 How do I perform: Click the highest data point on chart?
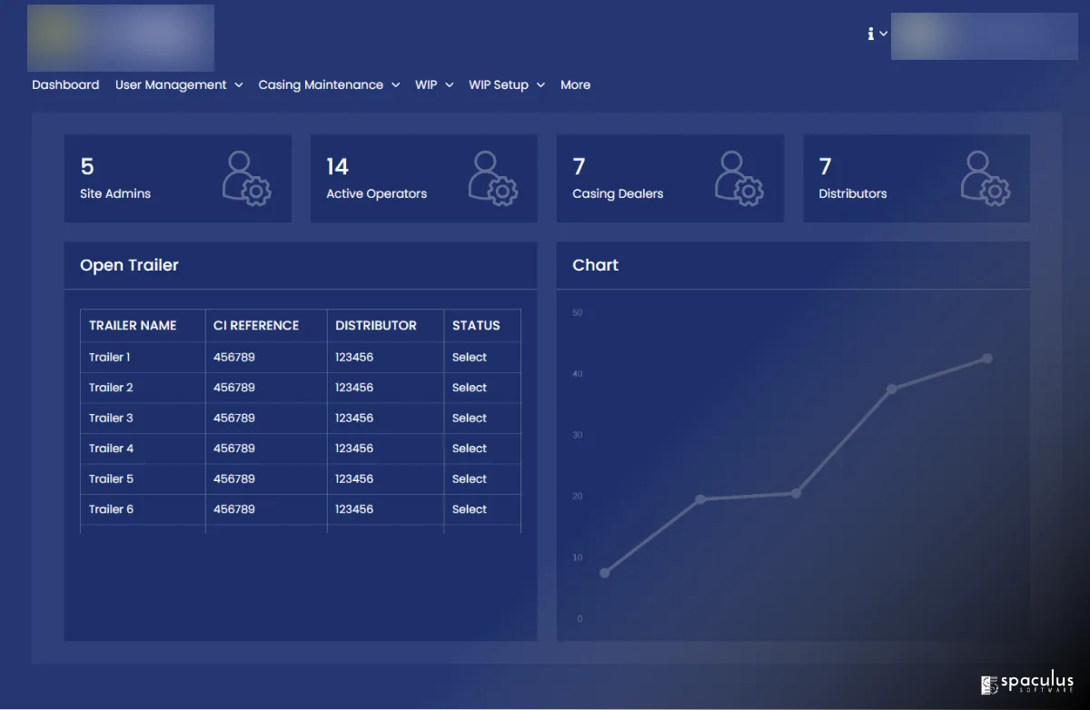[987, 359]
